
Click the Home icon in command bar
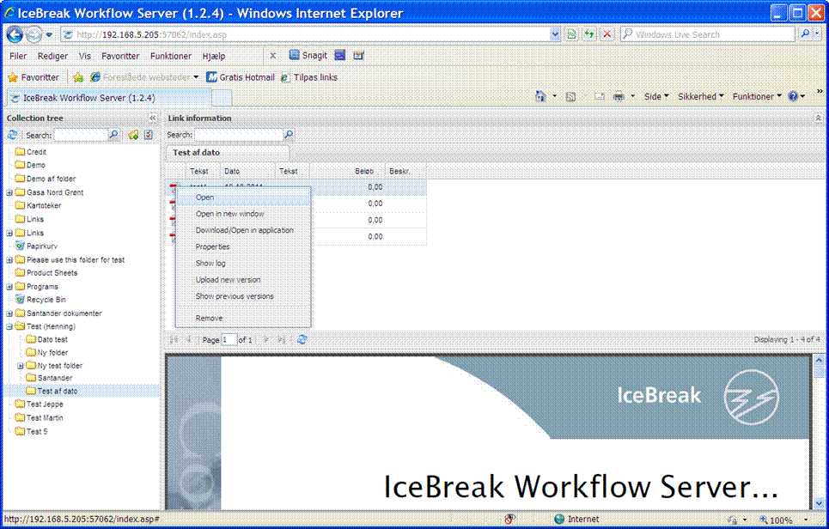point(540,97)
